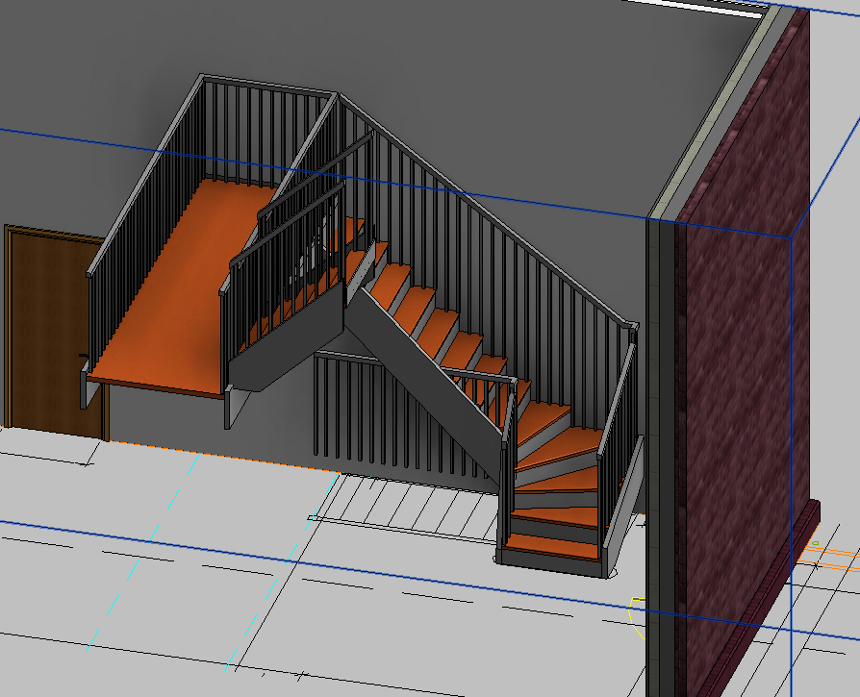Select the long sloped handrail along wall
860x697 pixels.
486,210
